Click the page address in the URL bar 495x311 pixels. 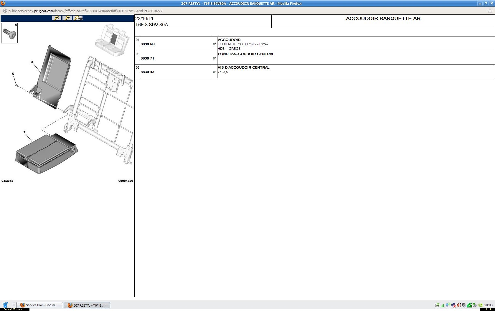tap(85, 11)
